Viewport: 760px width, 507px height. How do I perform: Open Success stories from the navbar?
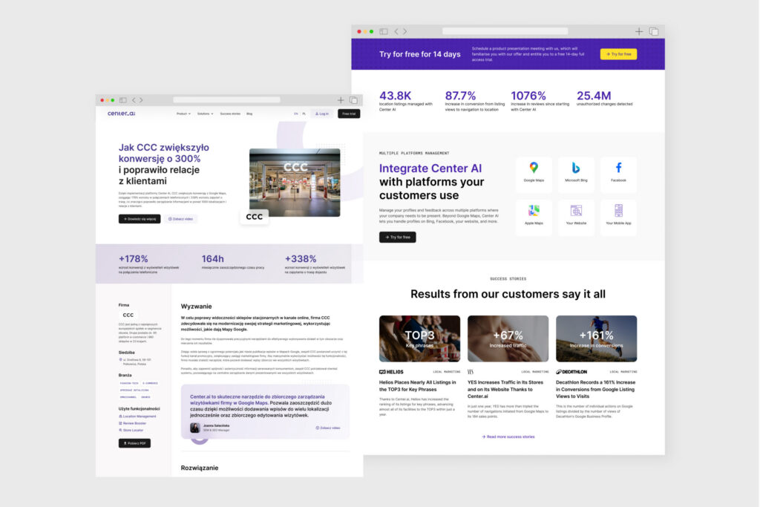click(230, 114)
